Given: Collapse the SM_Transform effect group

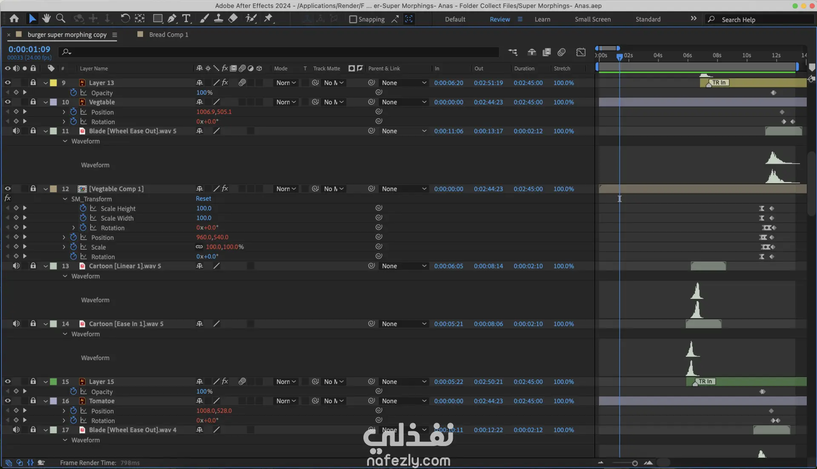Looking at the screenshot, I should click(x=65, y=199).
